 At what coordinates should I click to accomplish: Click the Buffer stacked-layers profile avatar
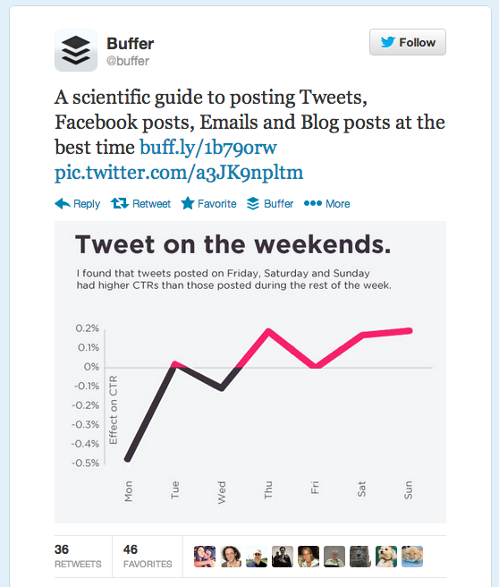76,50
